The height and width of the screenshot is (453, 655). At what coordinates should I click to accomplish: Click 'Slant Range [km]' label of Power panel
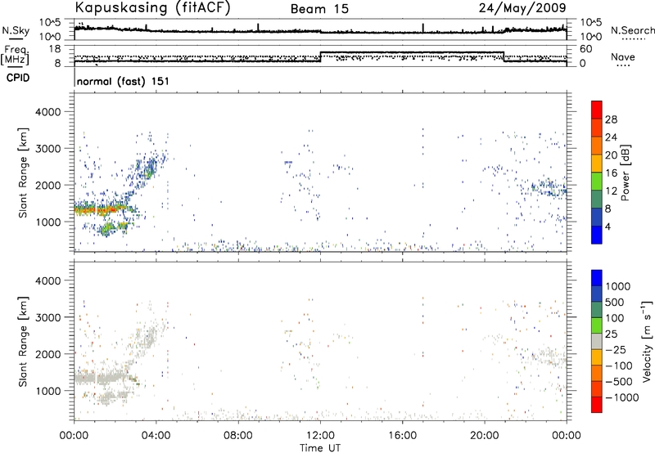click(23, 173)
